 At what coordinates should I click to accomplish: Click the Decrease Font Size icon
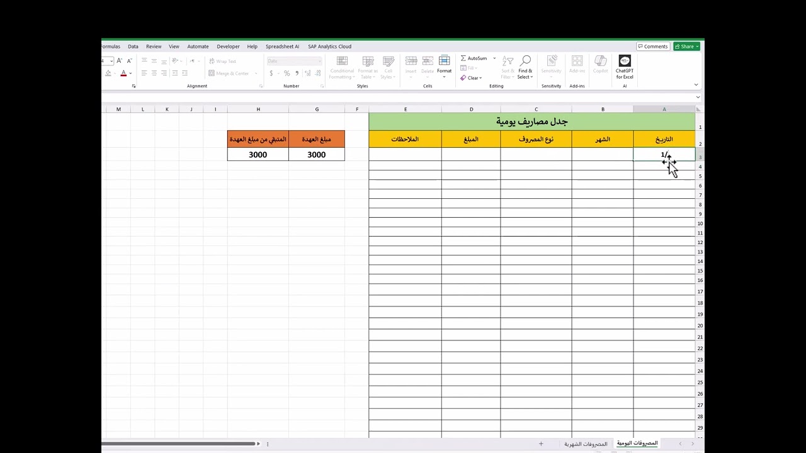tap(129, 61)
